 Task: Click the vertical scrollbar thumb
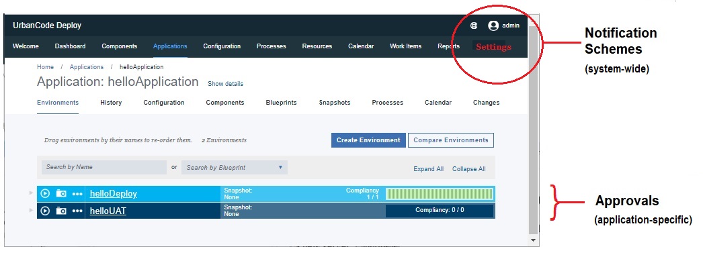pos(533,129)
